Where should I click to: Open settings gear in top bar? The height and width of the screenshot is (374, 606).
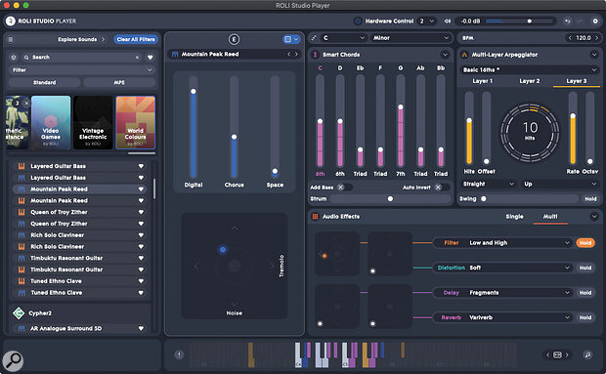(x=595, y=21)
